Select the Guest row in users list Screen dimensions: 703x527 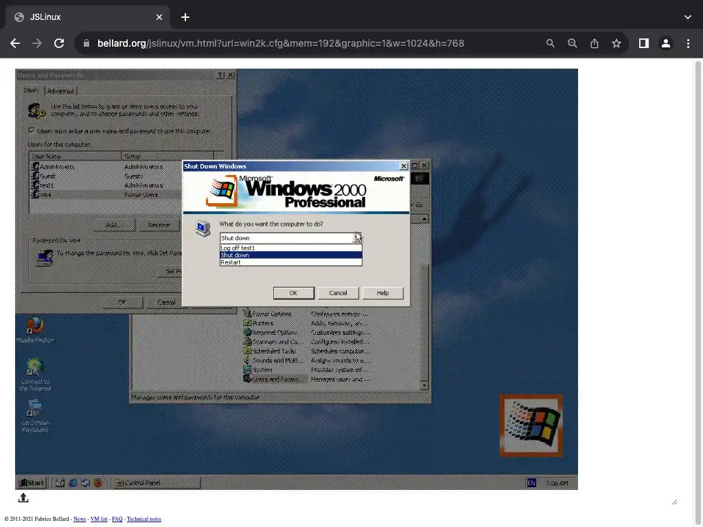click(105, 176)
